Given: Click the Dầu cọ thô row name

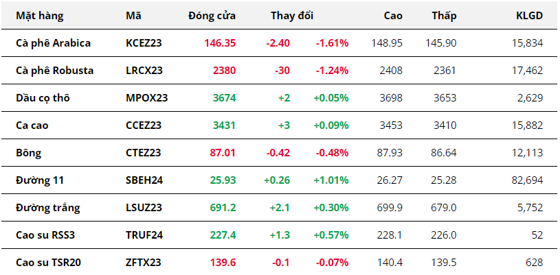Looking at the screenshot, I should click(x=43, y=97).
